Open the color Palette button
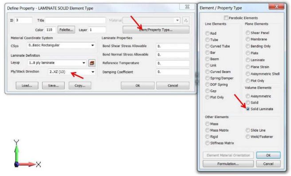Image resolution: width=291 pixels, height=176 pixels. 66,30
